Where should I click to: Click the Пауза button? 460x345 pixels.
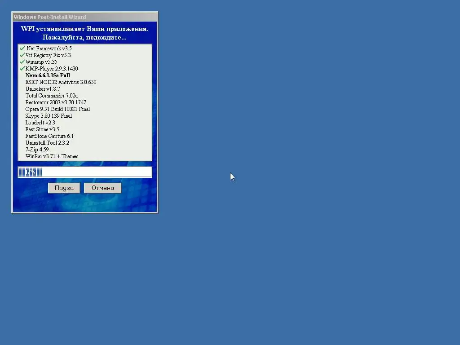coord(64,188)
